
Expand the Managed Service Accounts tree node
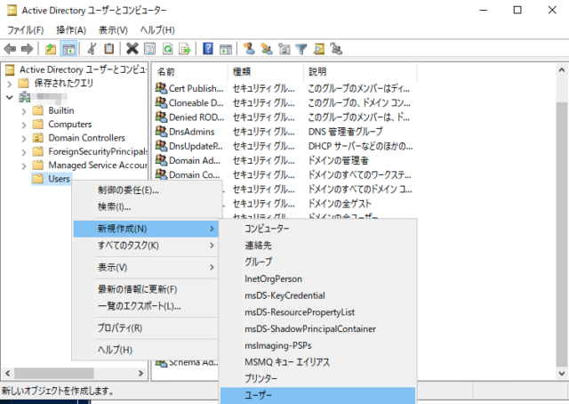coord(24,166)
